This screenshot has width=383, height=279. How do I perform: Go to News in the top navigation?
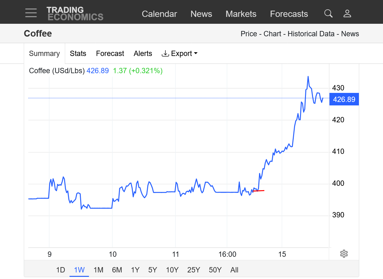point(201,14)
